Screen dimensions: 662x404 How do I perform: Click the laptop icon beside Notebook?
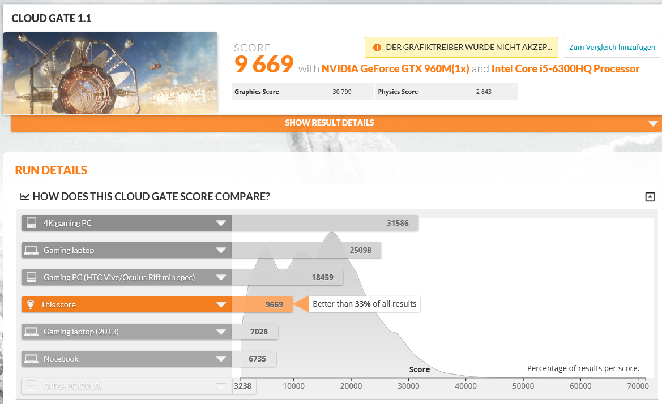(31, 359)
